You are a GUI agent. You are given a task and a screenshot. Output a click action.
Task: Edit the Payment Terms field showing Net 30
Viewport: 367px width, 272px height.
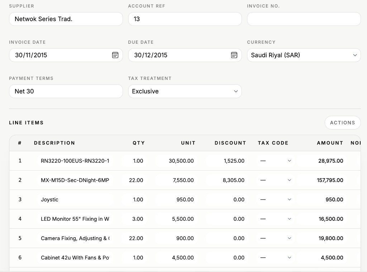tap(66, 91)
